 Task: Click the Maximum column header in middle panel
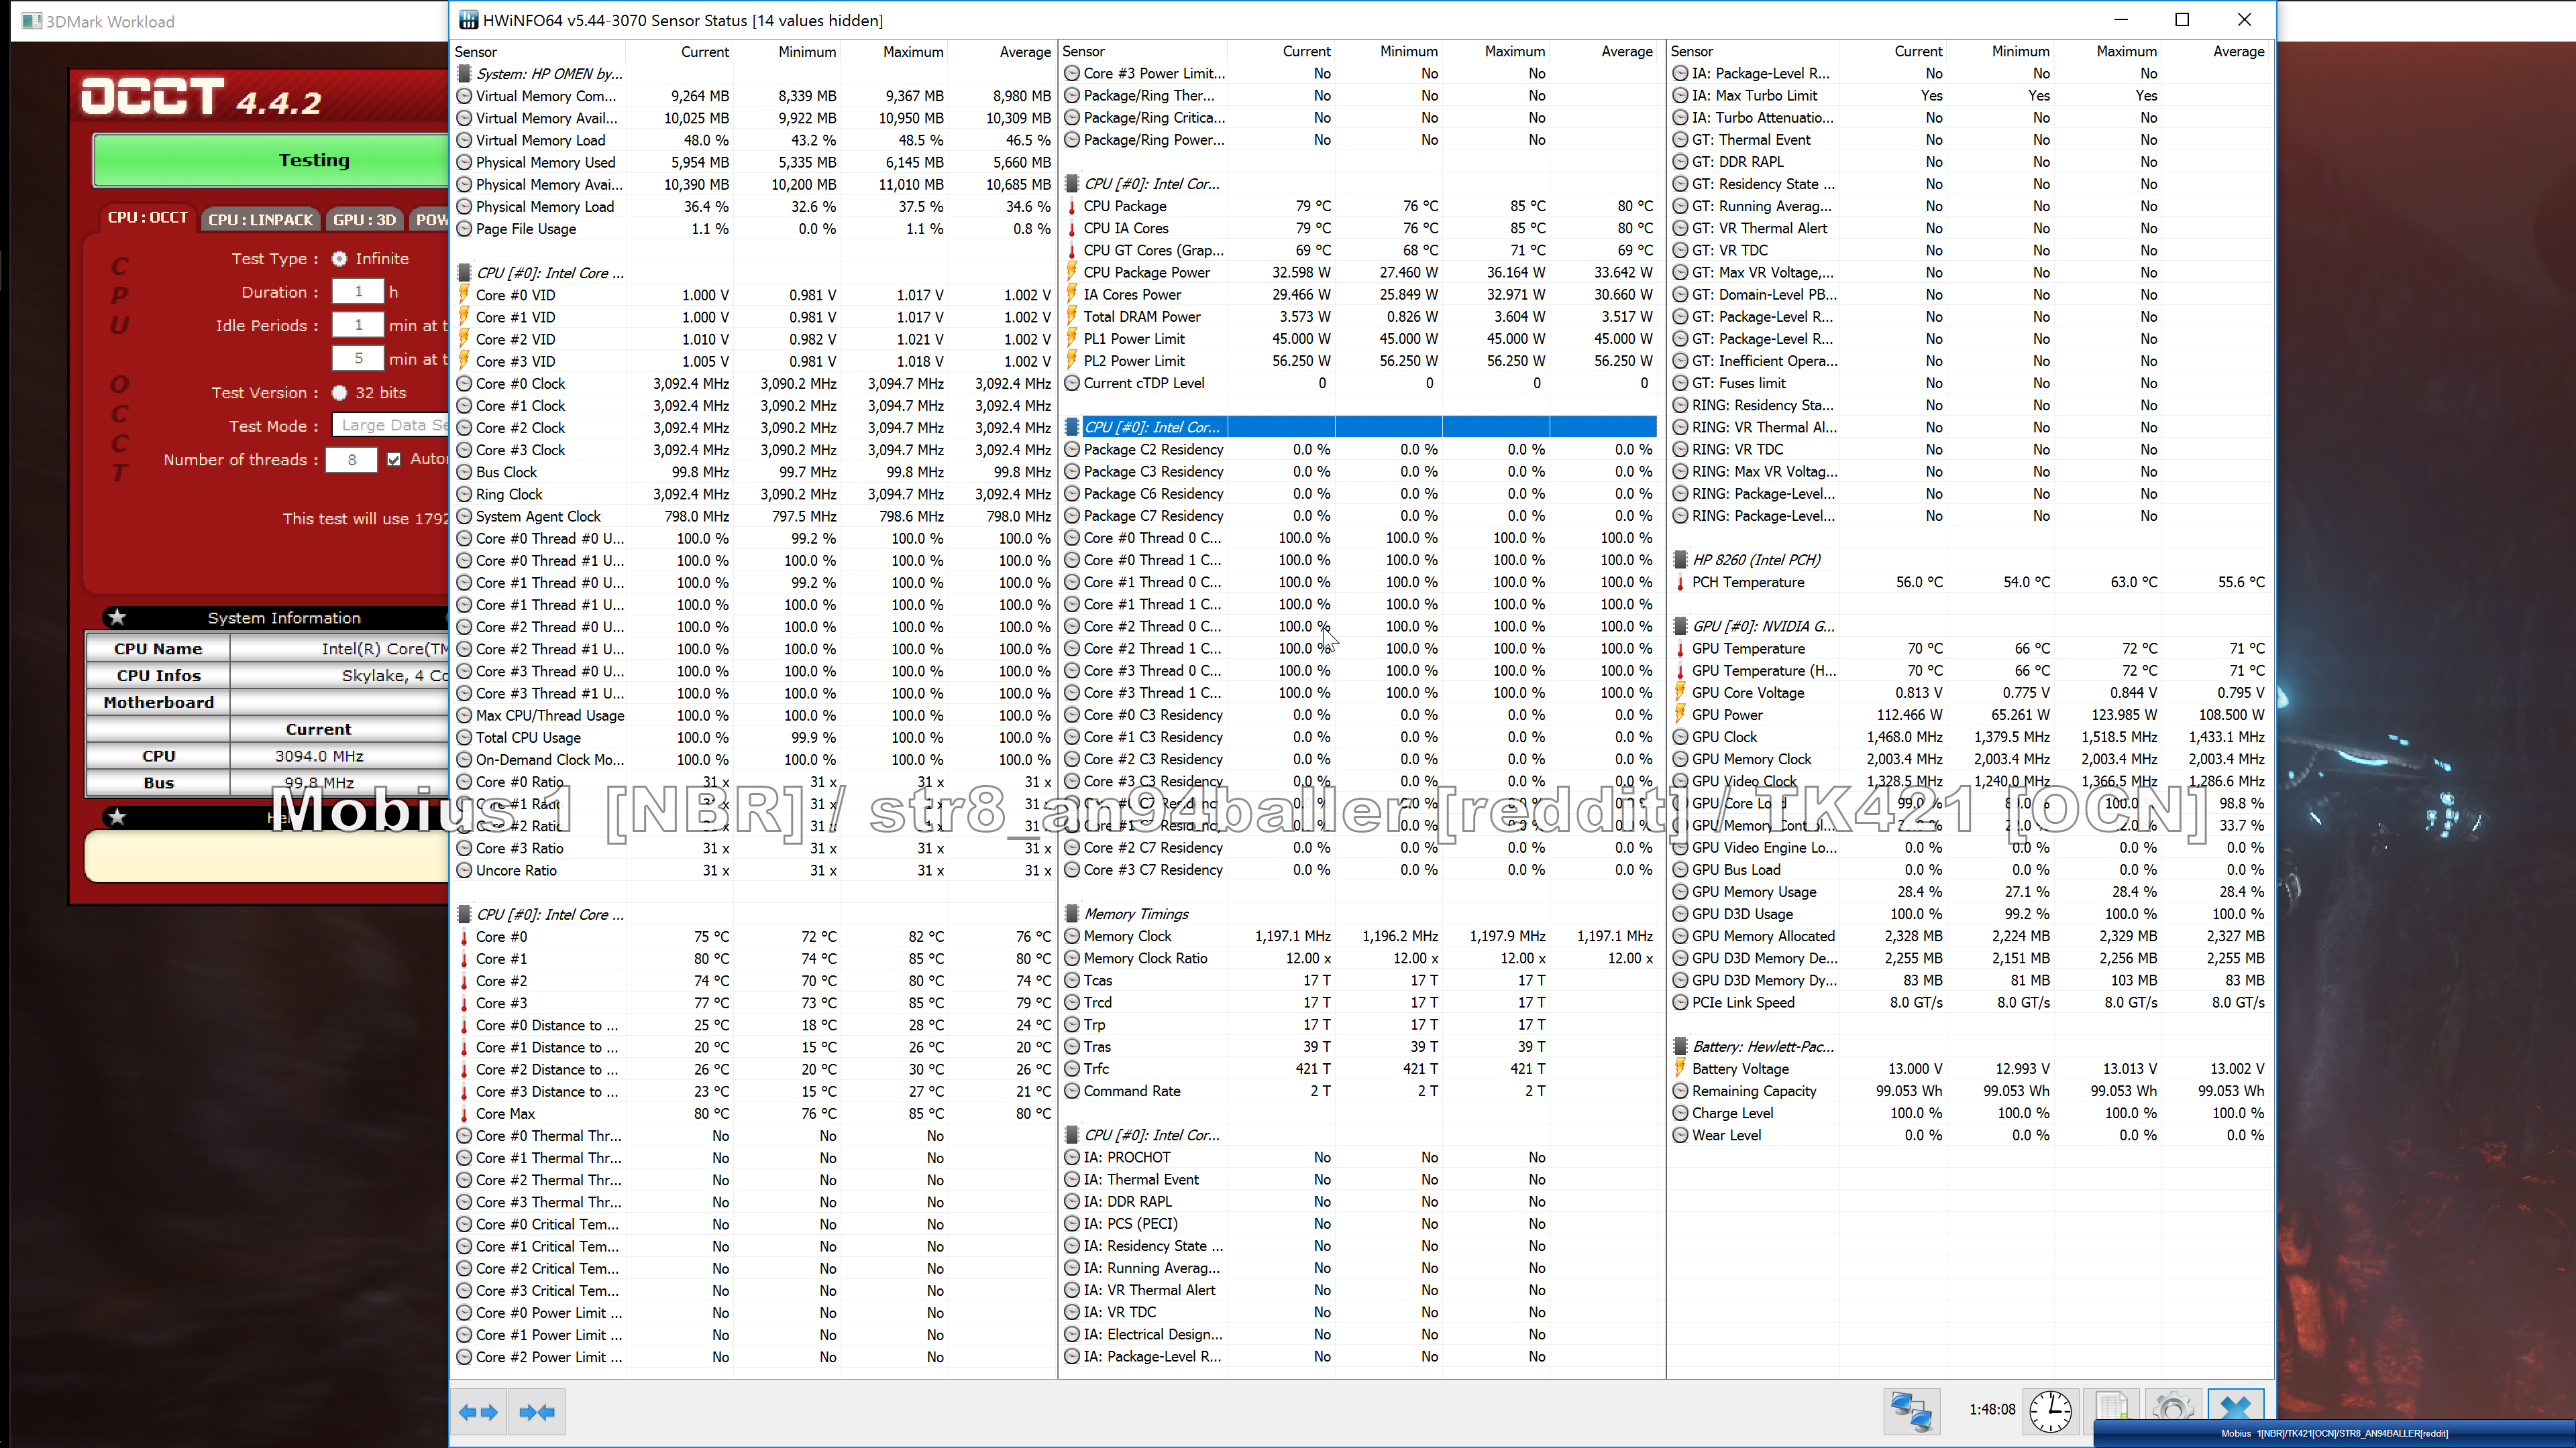(x=1496, y=51)
